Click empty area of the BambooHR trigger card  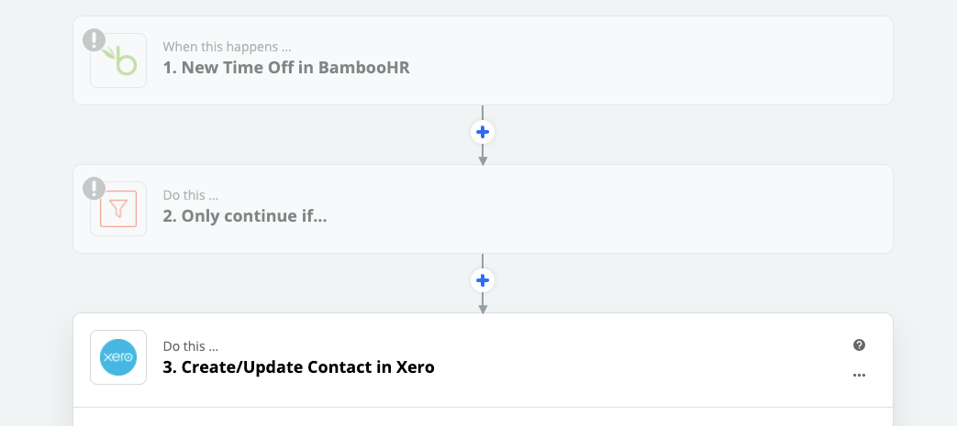pyautogui.click(x=640, y=60)
